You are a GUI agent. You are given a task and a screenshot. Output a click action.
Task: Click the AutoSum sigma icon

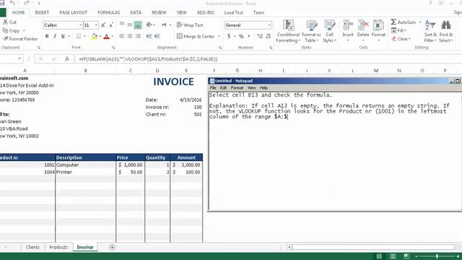[x=393, y=22]
